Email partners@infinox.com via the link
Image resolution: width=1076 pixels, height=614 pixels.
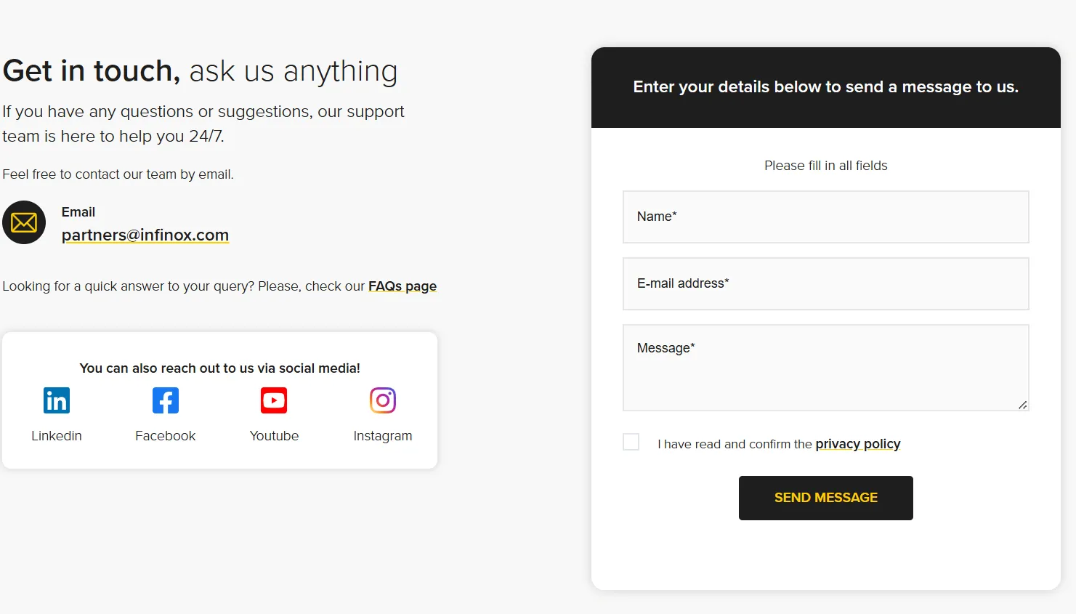pos(145,235)
